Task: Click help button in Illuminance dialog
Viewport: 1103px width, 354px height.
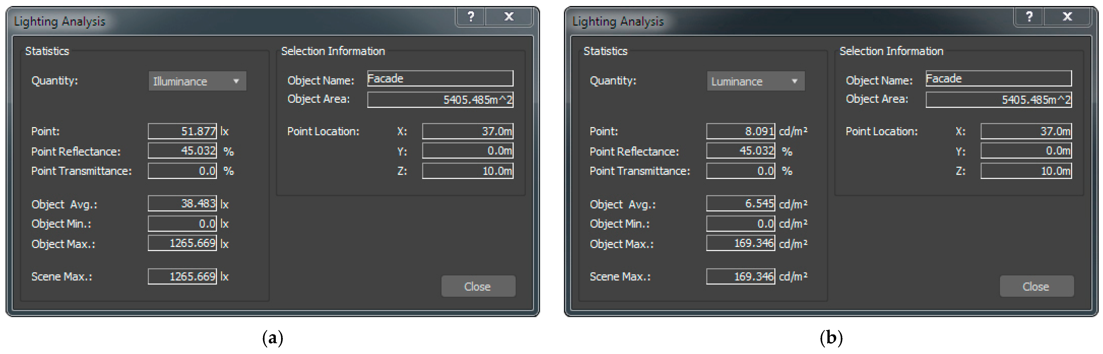Action: point(471,17)
